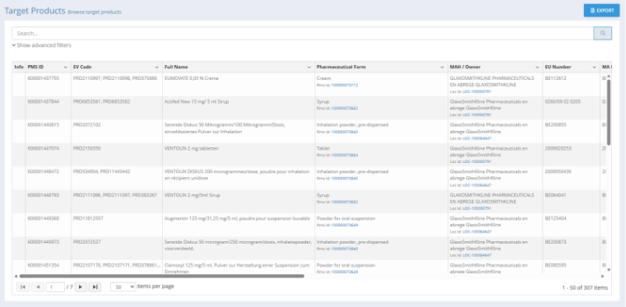The height and width of the screenshot is (307, 626).
Task: Click EU Number BE200855
Action: tap(556, 125)
